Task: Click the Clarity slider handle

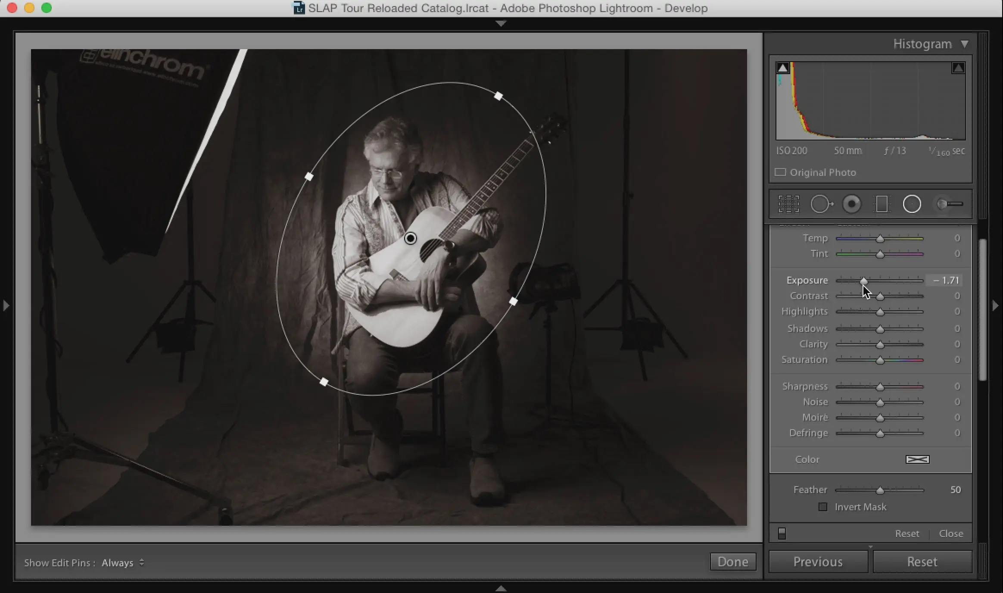Action: tap(880, 345)
